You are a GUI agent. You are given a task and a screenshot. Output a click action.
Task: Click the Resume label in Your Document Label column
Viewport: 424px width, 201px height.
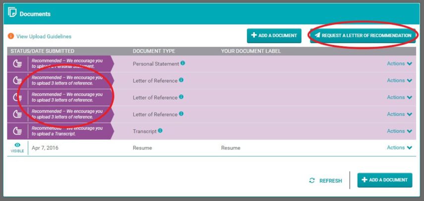(x=231, y=148)
